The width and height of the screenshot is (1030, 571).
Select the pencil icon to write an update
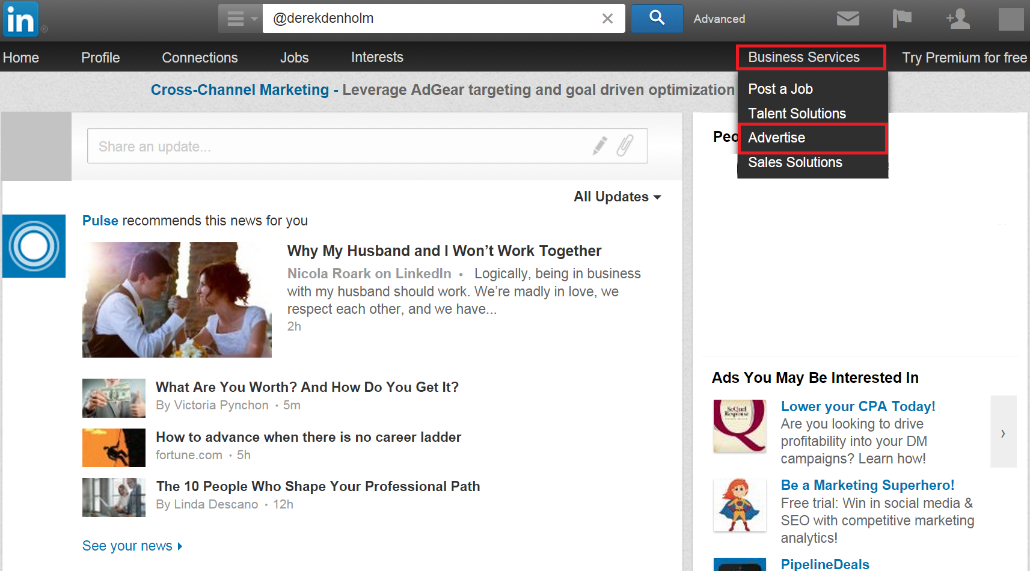click(x=599, y=145)
